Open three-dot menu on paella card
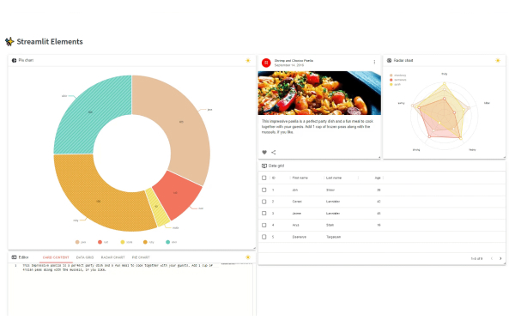515x326 pixels. 374,62
